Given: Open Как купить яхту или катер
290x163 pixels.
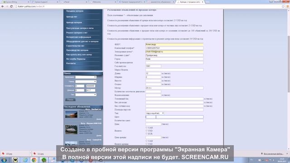Looking at the screenshot, I should click(79, 55).
